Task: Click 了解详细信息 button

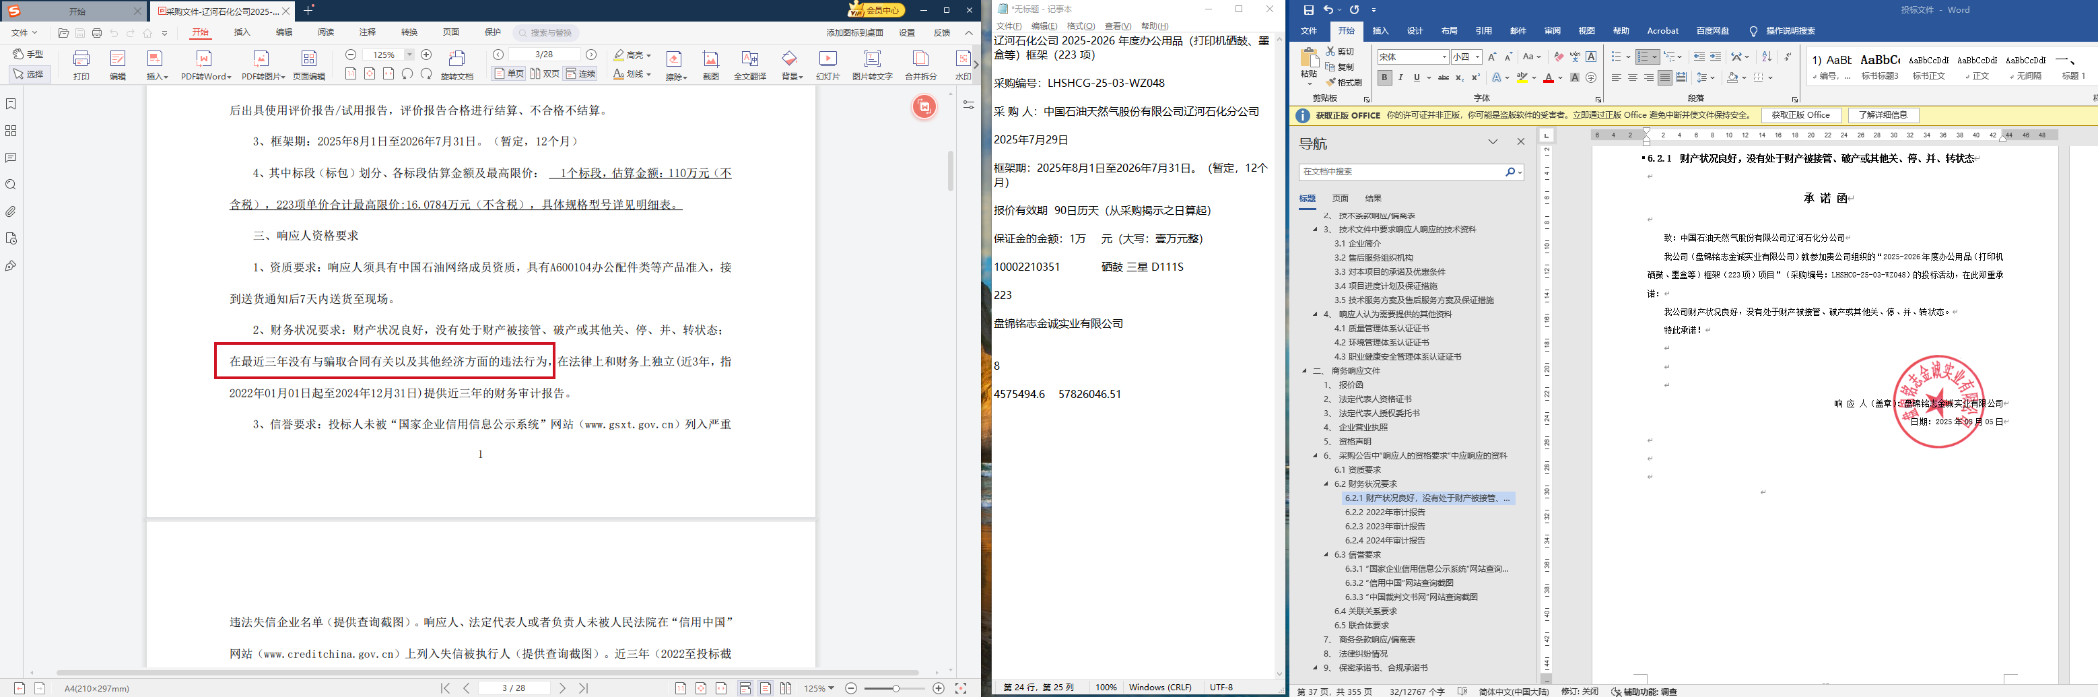Action: (1883, 116)
